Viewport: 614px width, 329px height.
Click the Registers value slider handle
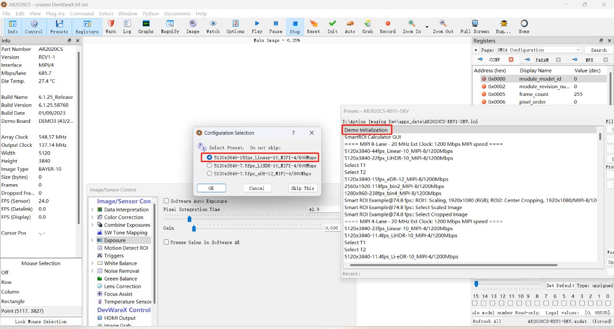pos(476,284)
